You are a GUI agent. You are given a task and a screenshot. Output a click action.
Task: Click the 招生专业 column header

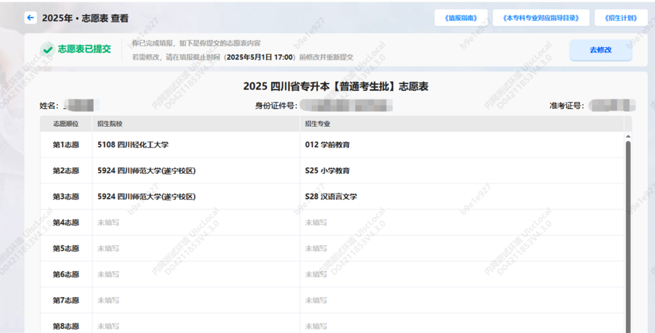click(317, 124)
